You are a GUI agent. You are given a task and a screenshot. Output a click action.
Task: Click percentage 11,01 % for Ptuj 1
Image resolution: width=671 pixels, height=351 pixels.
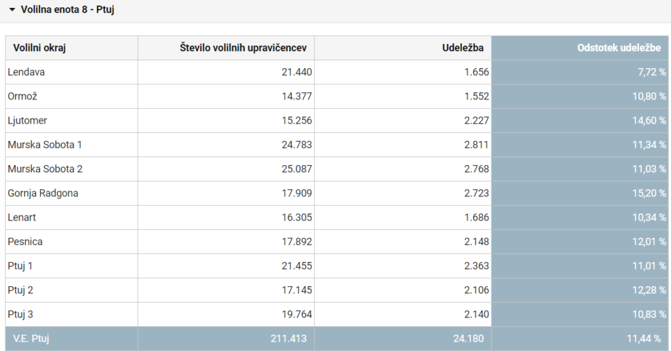tap(649, 266)
